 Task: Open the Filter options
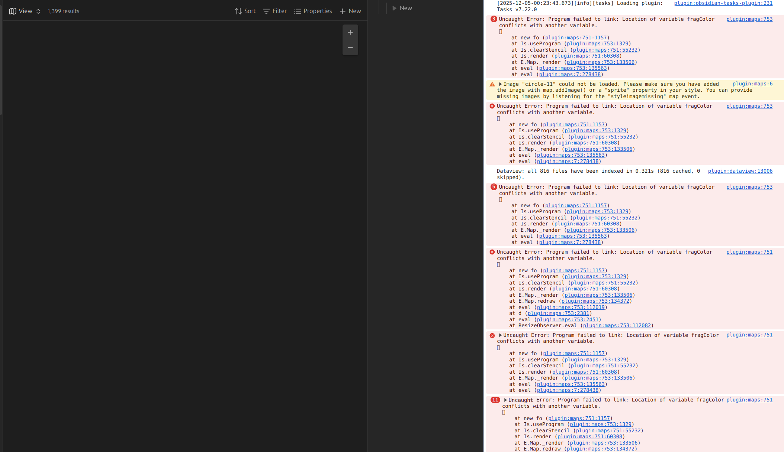pyautogui.click(x=275, y=11)
